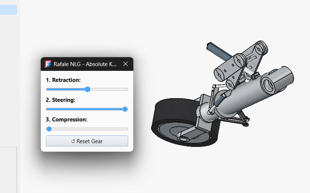Image resolution: width=310 pixels, height=193 pixels.
Task: Click the Steering slider handle
Action: pyautogui.click(x=125, y=109)
